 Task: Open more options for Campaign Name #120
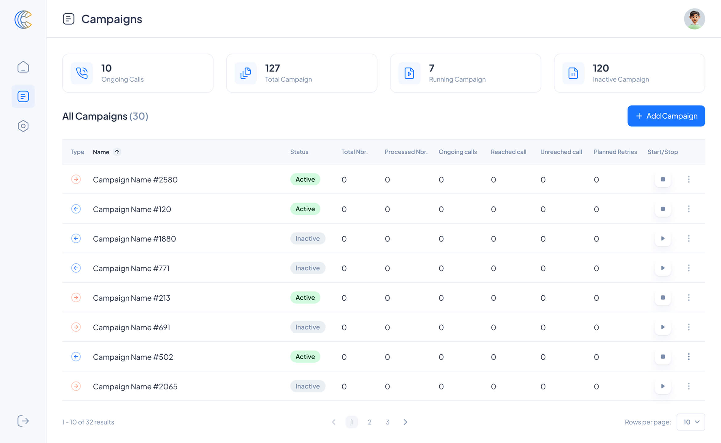coord(689,209)
